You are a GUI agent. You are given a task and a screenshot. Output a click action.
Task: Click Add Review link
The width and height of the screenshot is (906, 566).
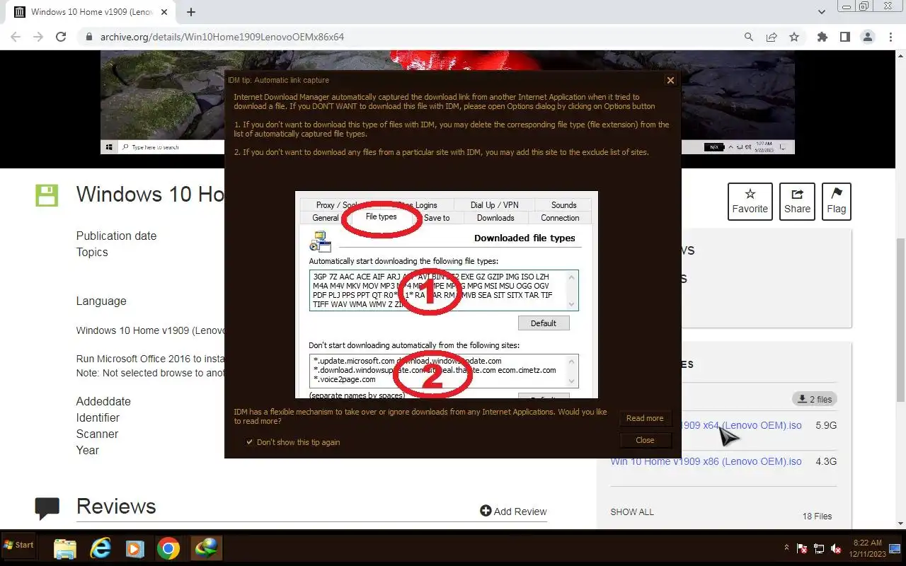[x=513, y=511]
